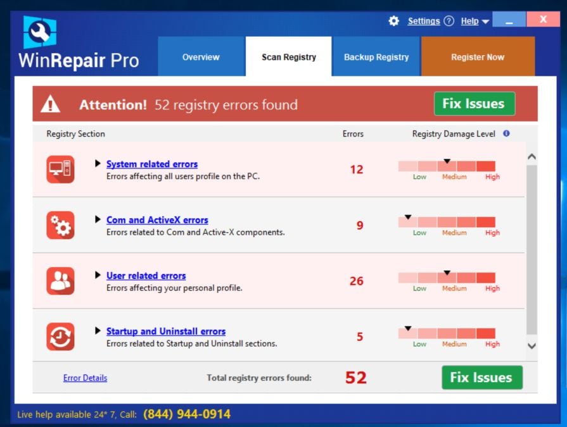Open the User related errors link

pyautogui.click(x=146, y=276)
